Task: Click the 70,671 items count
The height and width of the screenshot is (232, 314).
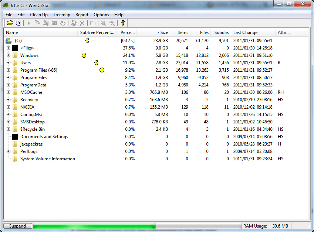Action: tap(182, 41)
